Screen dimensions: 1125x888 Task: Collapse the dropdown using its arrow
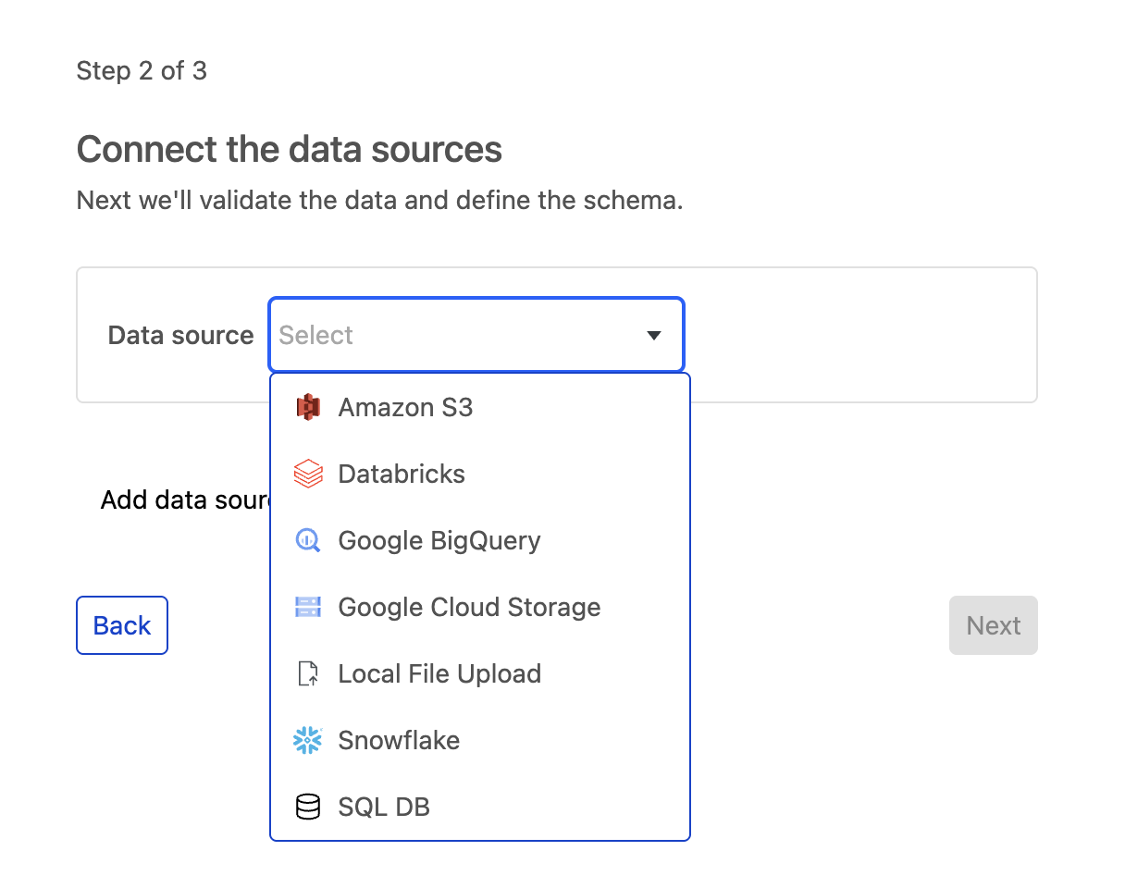tap(654, 335)
